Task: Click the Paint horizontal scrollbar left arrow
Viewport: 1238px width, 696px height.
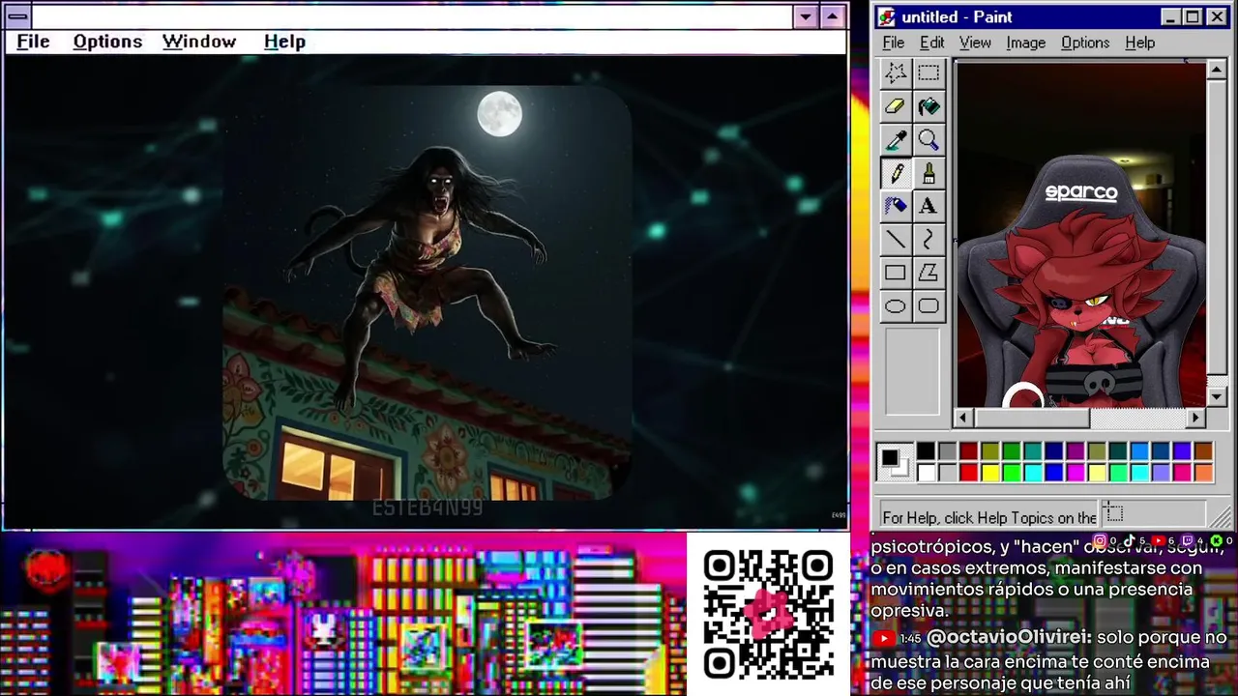Action: point(963,418)
